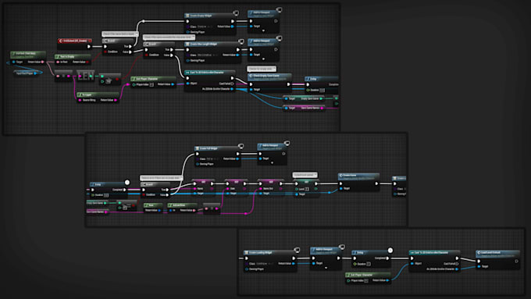Click client-only icon on topmost Add to Viewport
This screenshot has width=531, height=299.
279,10
